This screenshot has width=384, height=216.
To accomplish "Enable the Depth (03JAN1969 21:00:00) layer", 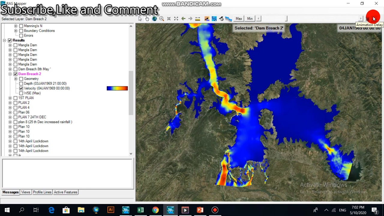I will click(21, 83).
